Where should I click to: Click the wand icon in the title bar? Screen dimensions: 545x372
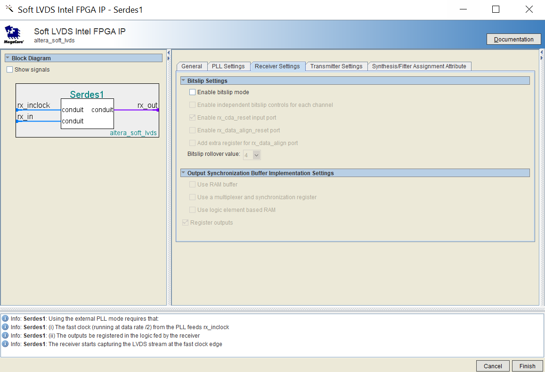[x=9, y=8]
